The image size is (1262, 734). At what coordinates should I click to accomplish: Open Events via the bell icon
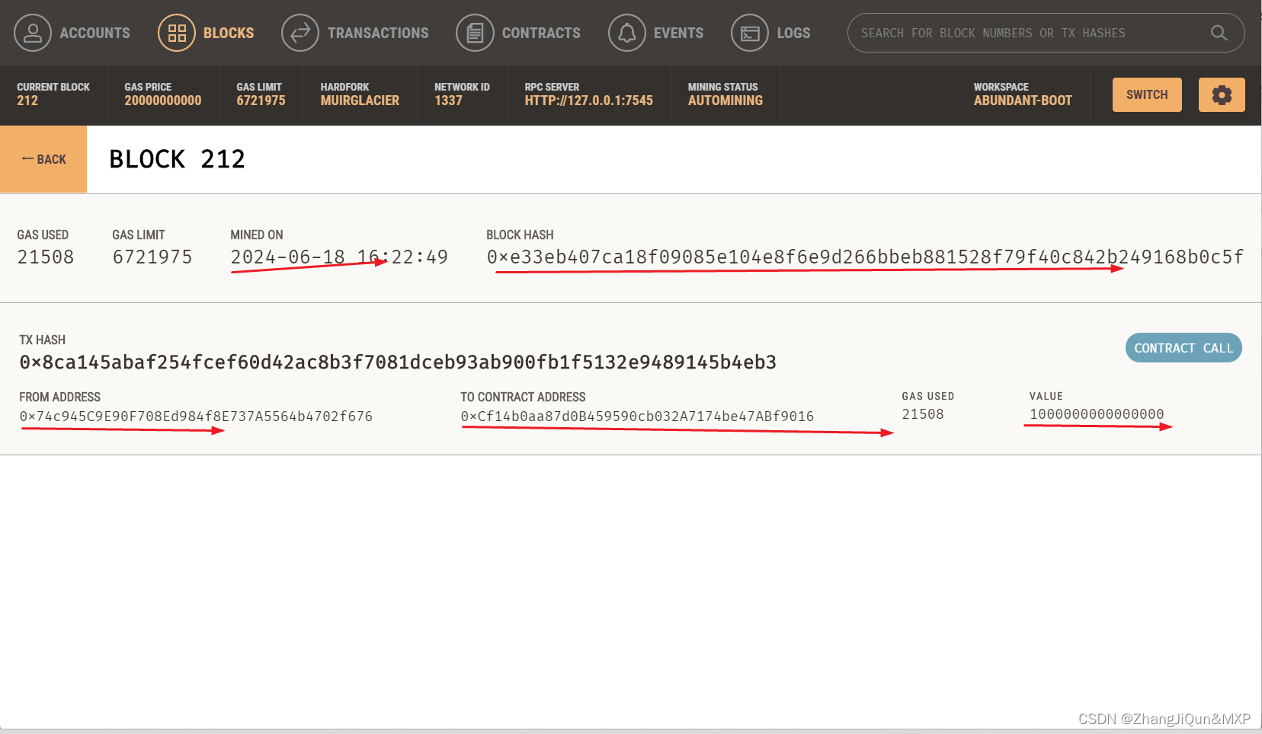pos(626,33)
